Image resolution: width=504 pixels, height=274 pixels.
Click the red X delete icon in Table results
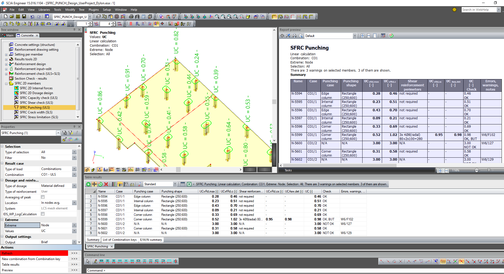pyautogui.click(x=106, y=184)
